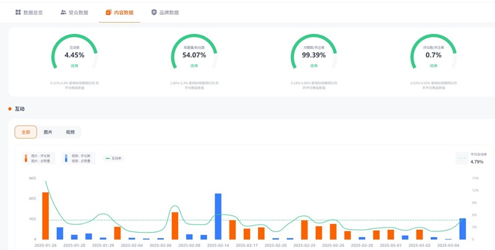This screenshot has height=250, width=495.
Task: Click the tall orange bar at 2025-01-26
Action: coord(45,216)
